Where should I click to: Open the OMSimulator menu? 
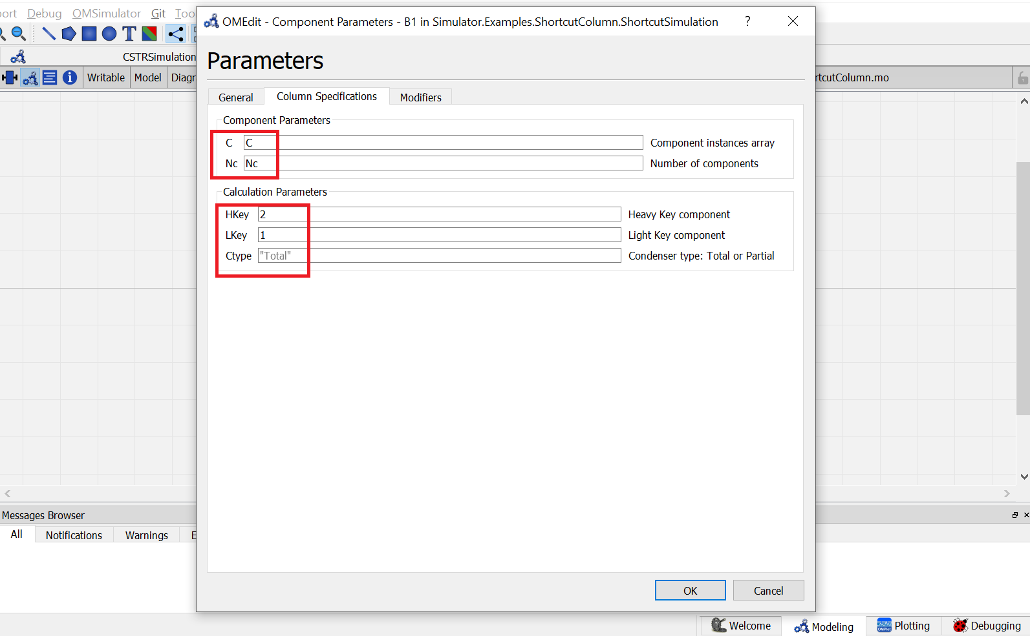click(x=107, y=14)
